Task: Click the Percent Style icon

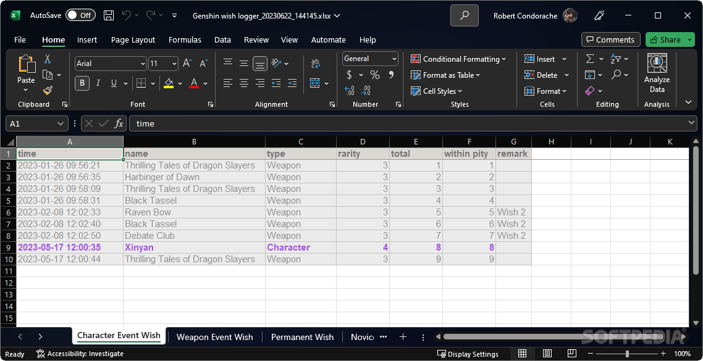Action: click(375, 75)
